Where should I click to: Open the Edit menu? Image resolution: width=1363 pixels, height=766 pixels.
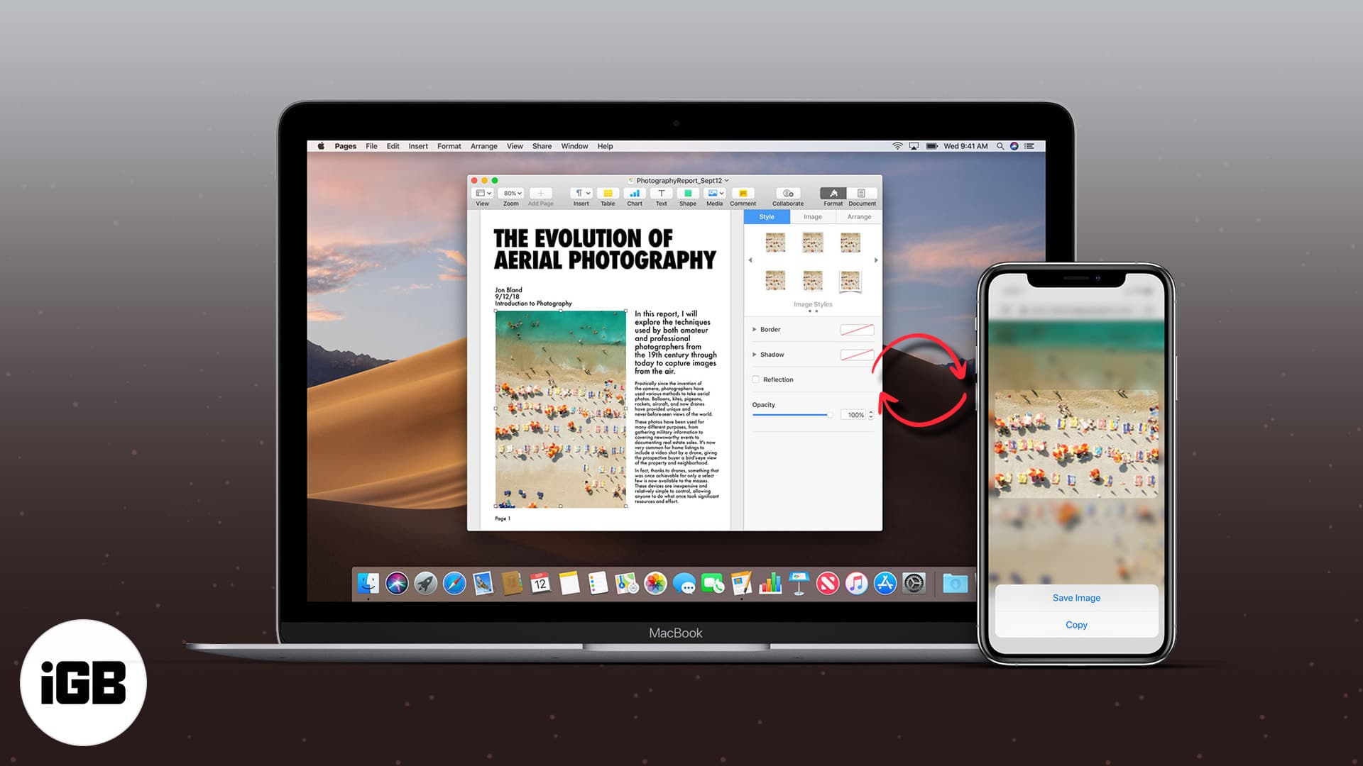click(x=393, y=146)
